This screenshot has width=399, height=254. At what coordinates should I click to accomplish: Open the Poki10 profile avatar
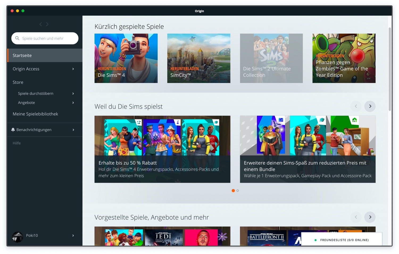(18, 237)
